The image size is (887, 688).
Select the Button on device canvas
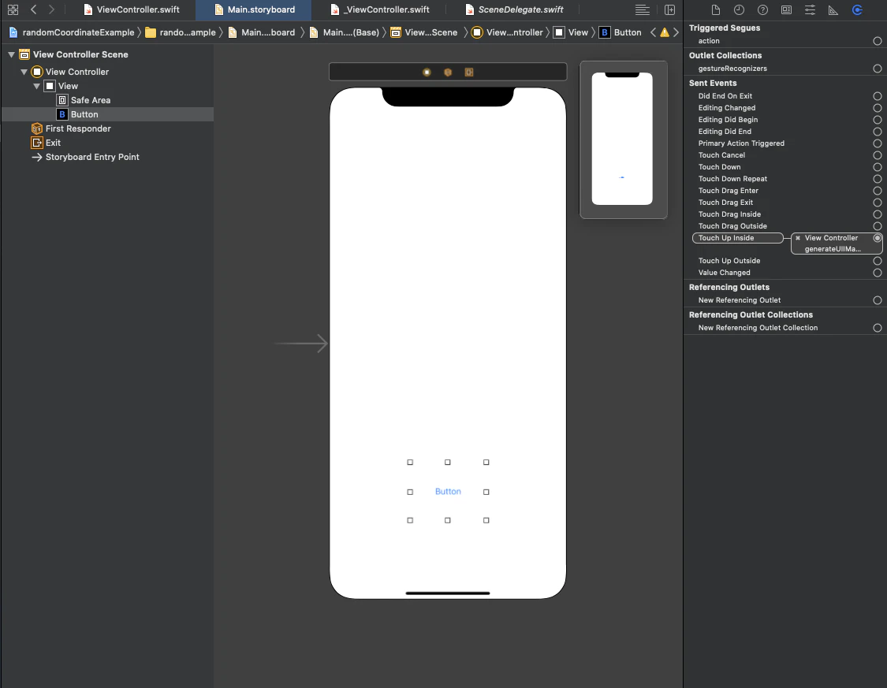pos(448,492)
